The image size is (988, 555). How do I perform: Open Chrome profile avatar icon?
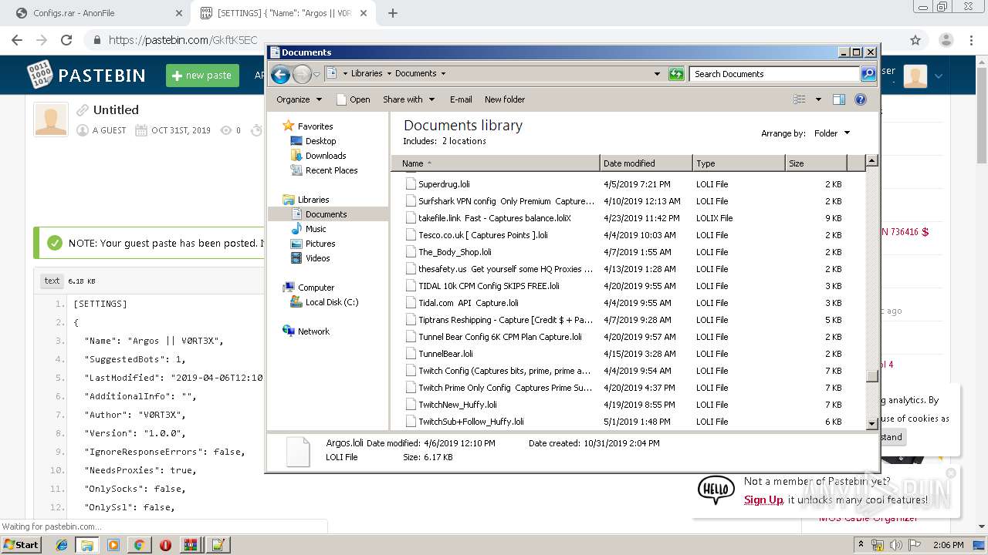(x=946, y=40)
